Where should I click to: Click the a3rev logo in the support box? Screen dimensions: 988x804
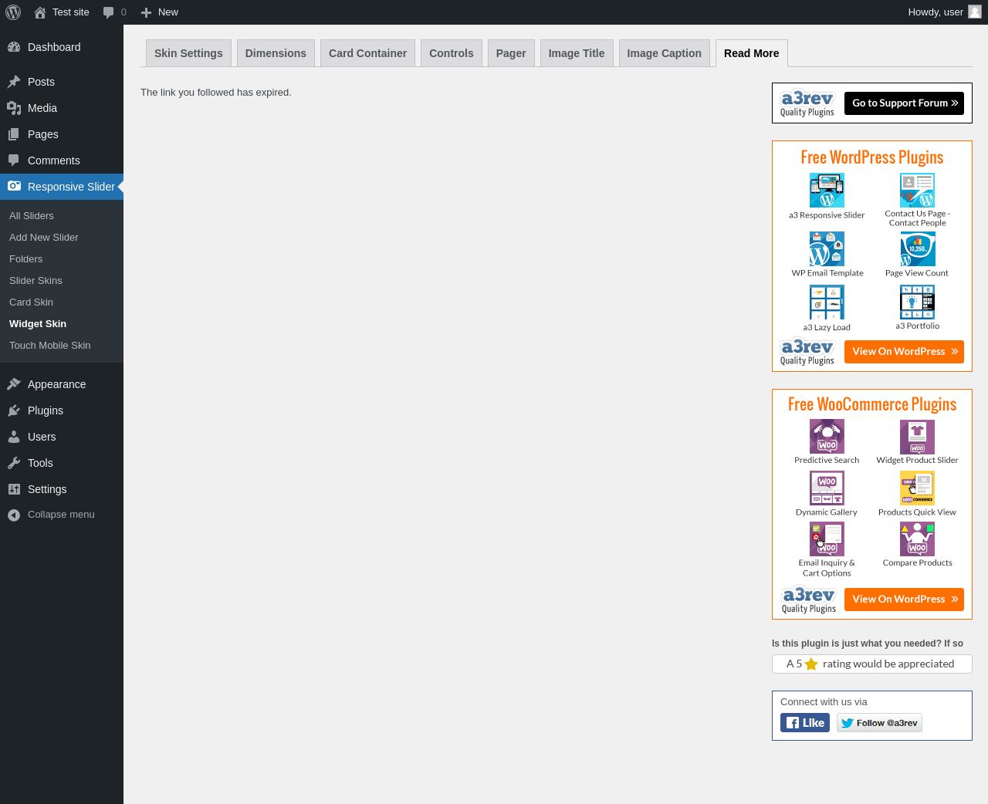[x=807, y=103]
